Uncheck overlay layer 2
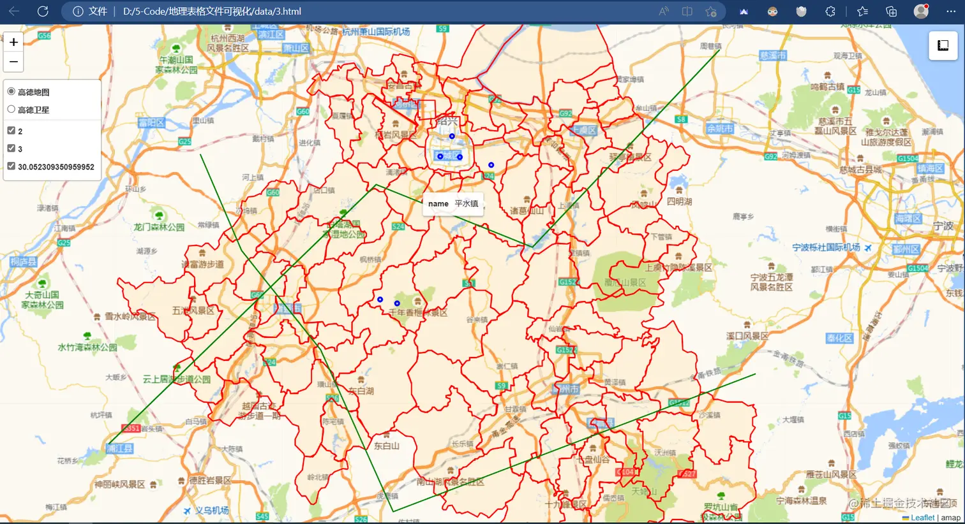Image resolution: width=965 pixels, height=524 pixels. pos(11,131)
